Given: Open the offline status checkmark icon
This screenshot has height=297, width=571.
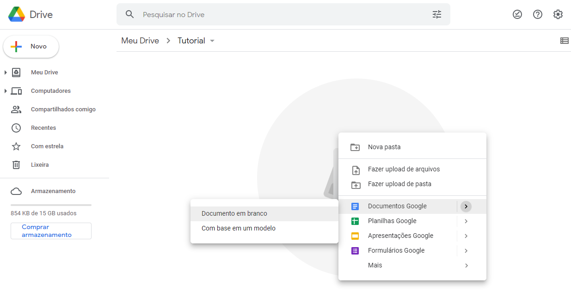Looking at the screenshot, I should tap(517, 14).
